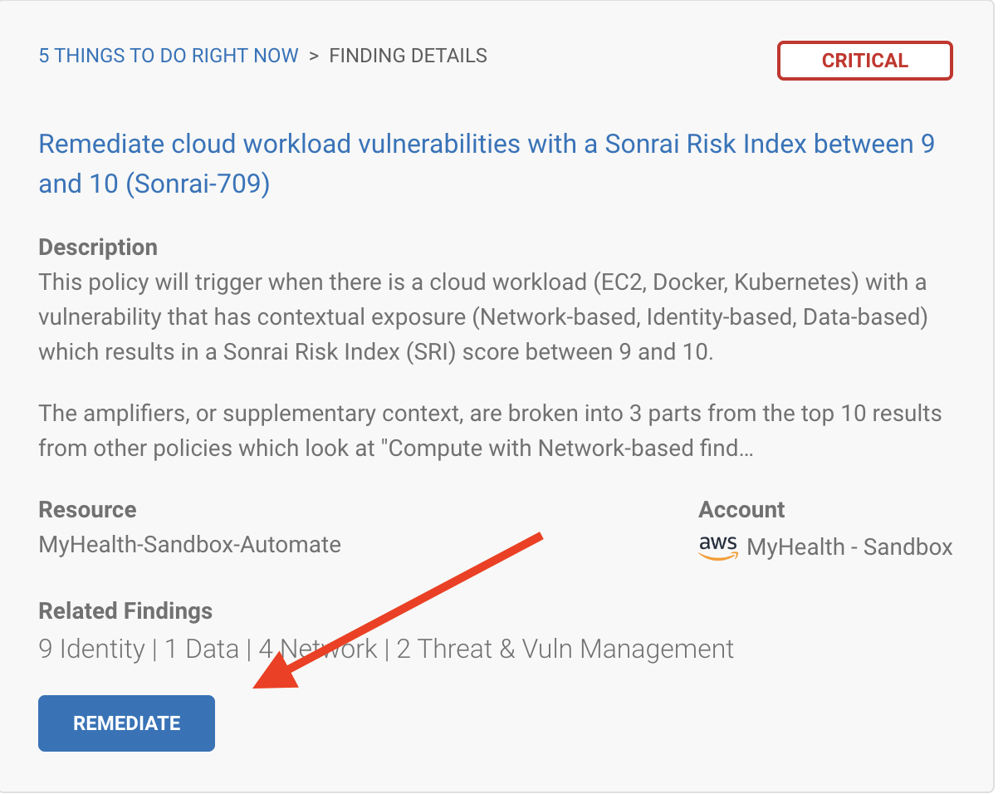This screenshot has height=794, width=1003.
Task: Click the breadcrumb separator chevron
Action: click(314, 56)
